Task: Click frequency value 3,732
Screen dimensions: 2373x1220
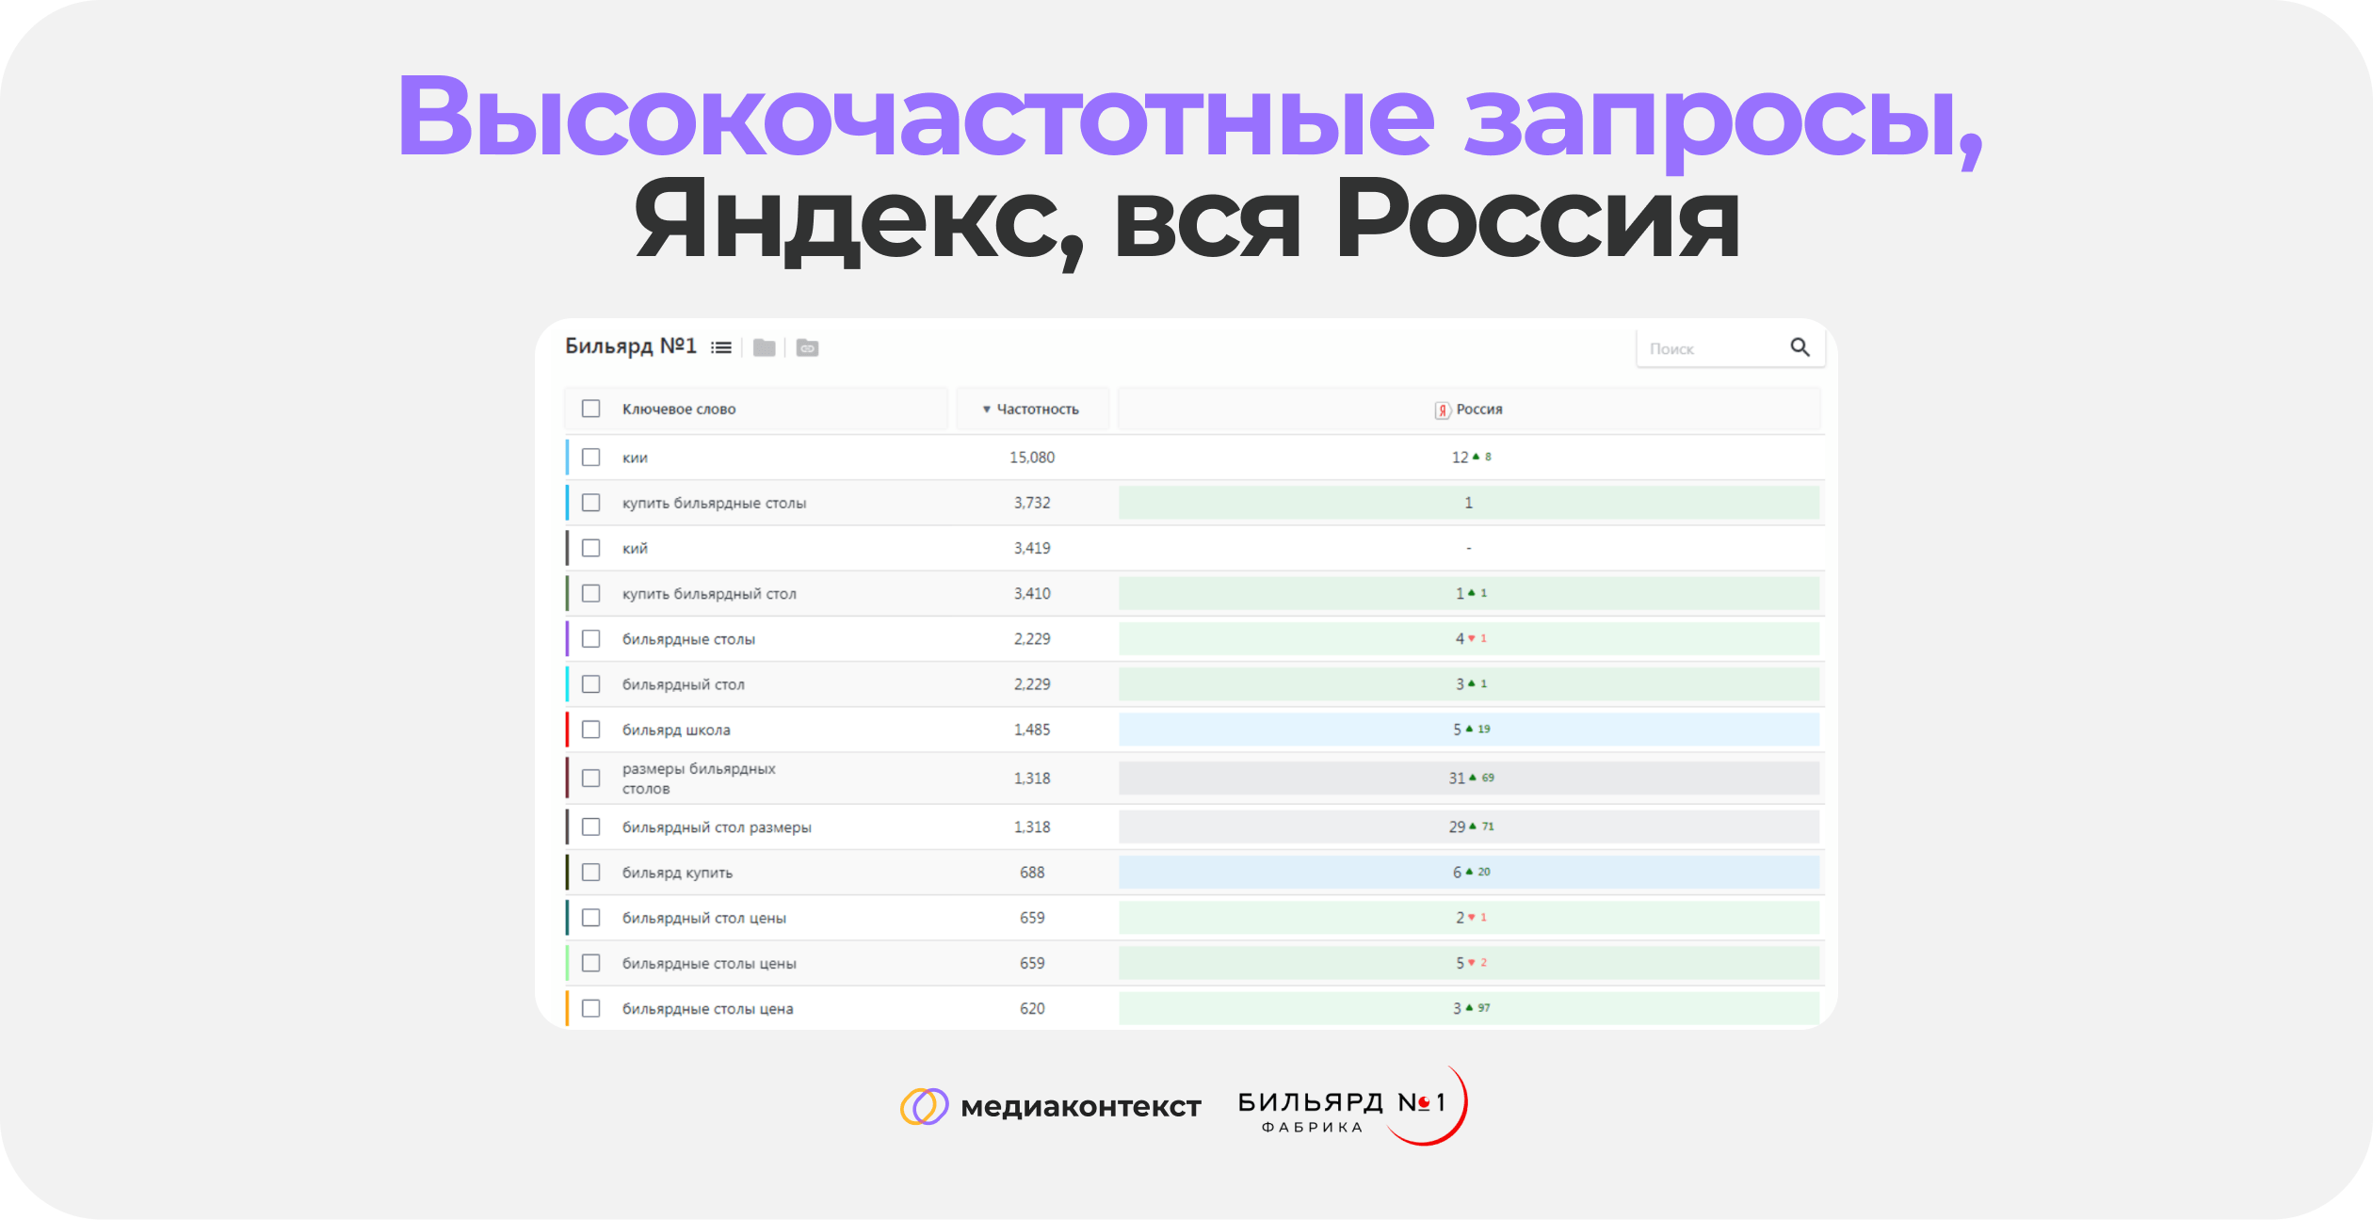Action: tap(1032, 503)
